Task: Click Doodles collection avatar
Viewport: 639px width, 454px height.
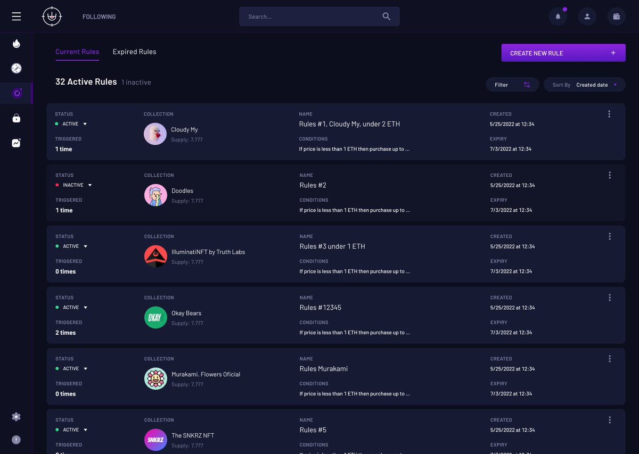Action: (155, 195)
